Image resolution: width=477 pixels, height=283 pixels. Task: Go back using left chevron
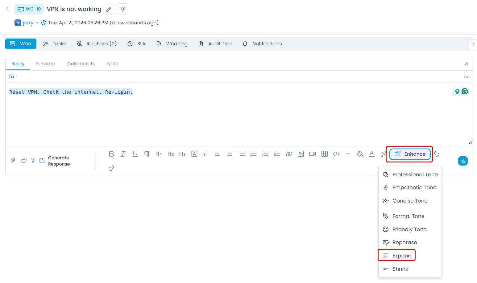(x=7, y=9)
